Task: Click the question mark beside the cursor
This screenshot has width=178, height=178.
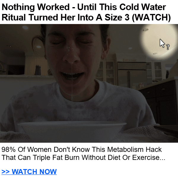Action: (168, 47)
